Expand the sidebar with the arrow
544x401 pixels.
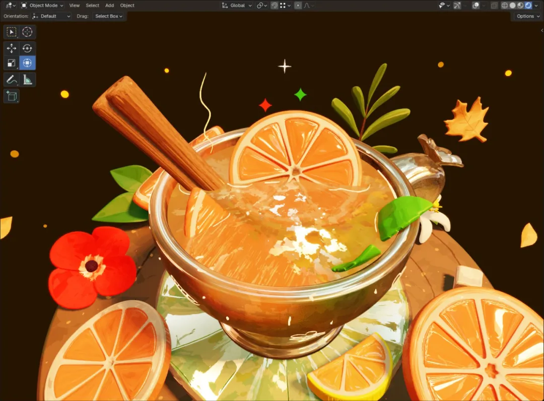541,31
